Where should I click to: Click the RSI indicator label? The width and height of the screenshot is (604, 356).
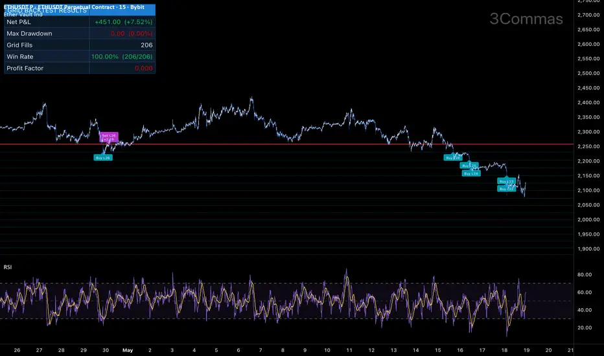[x=8, y=267]
